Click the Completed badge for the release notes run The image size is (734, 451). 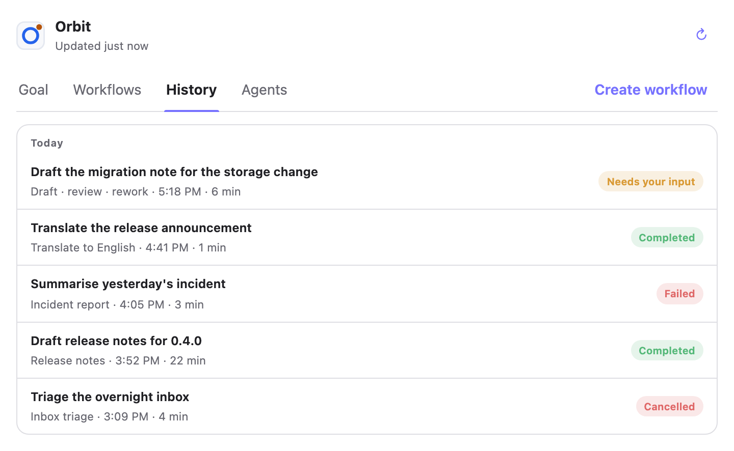coord(667,351)
